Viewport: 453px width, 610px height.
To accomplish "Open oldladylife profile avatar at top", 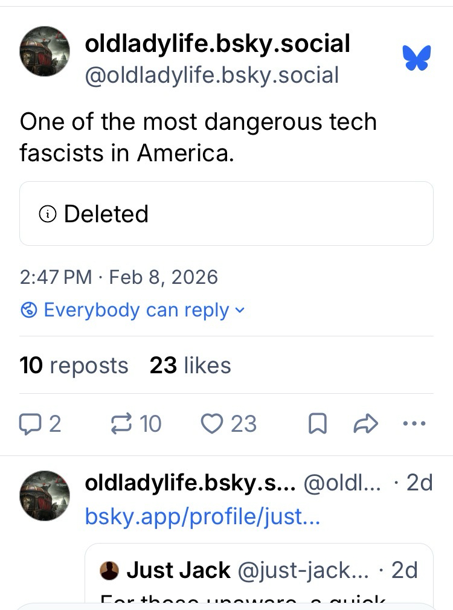I will click(45, 51).
